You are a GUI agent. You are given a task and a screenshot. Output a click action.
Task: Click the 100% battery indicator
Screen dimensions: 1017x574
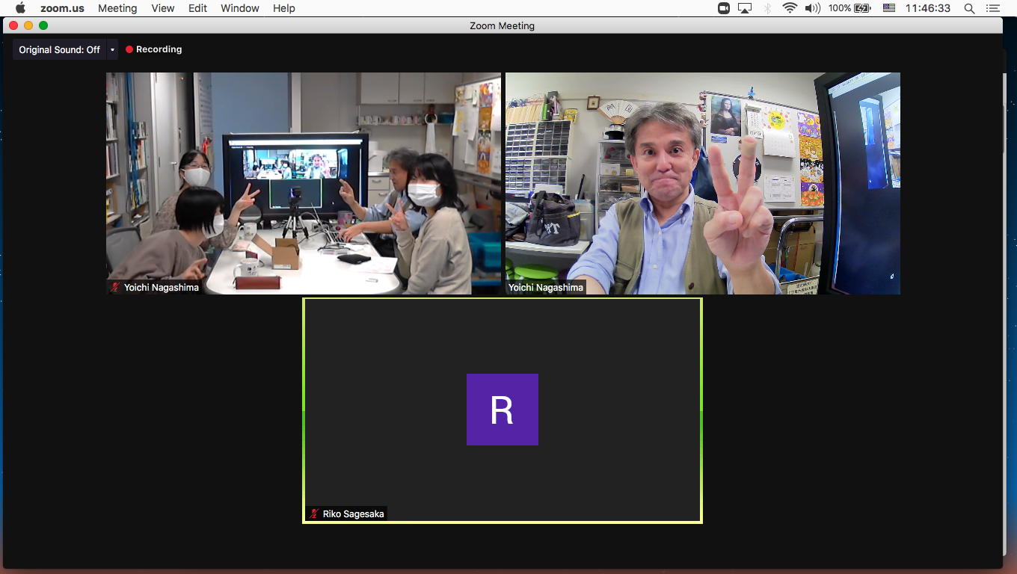849,8
